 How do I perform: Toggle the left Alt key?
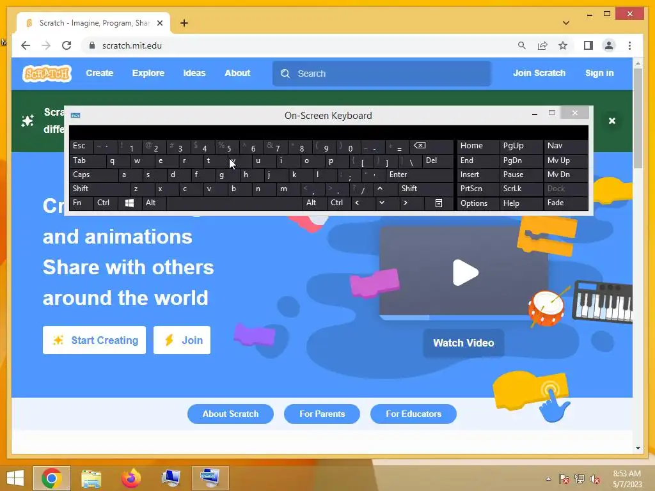point(154,203)
